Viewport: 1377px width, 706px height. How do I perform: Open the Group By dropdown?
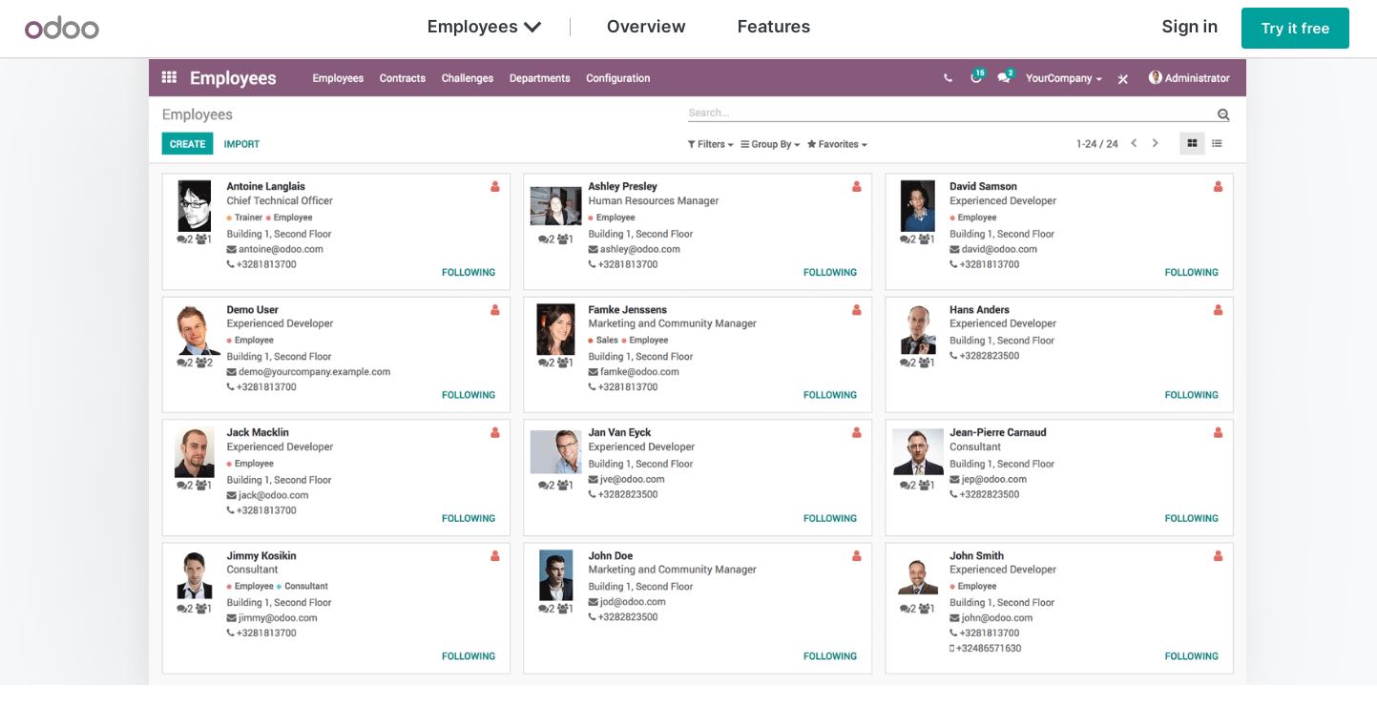770,145
